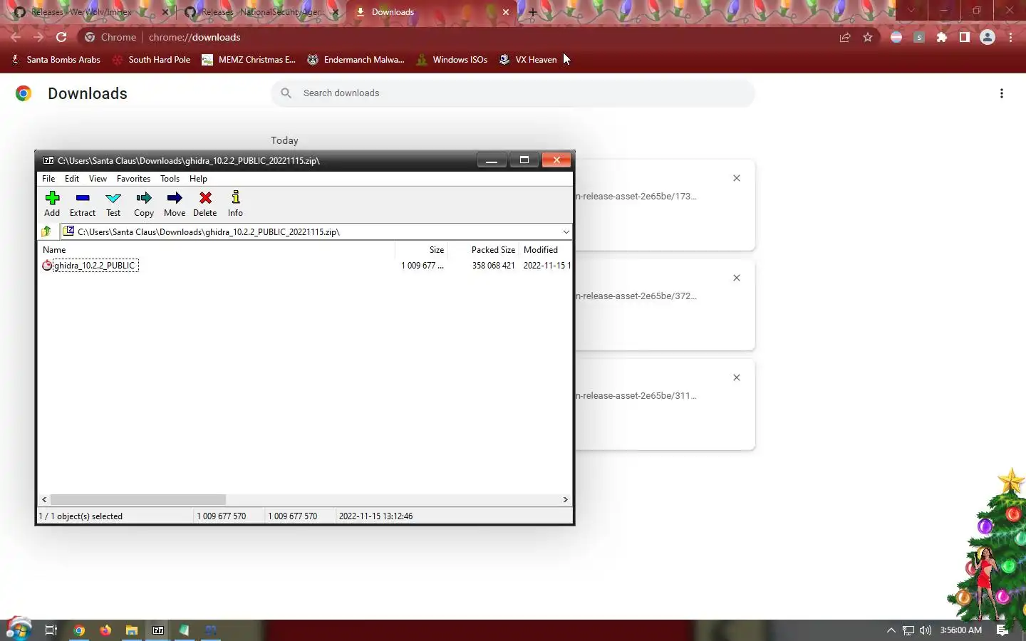Viewport: 1026px width, 641px height.
Task: Click the 7-Zip scrollbar right arrow
Action: click(566, 500)
